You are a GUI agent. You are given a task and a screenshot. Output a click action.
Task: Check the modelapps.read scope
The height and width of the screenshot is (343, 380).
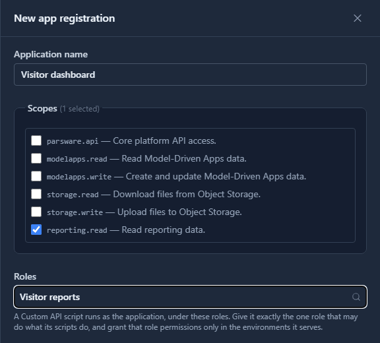36,158
